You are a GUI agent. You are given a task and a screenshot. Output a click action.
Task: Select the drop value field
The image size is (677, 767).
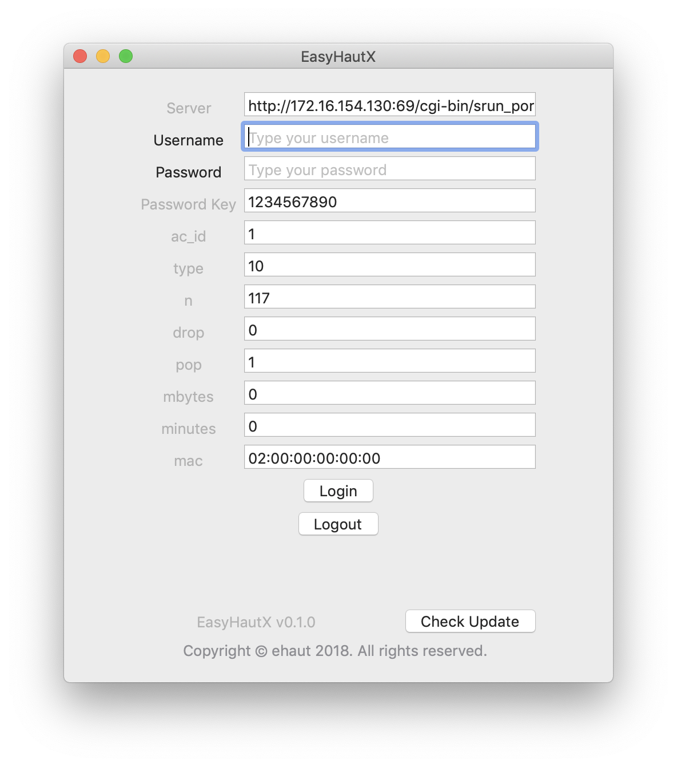coord(389,329)
